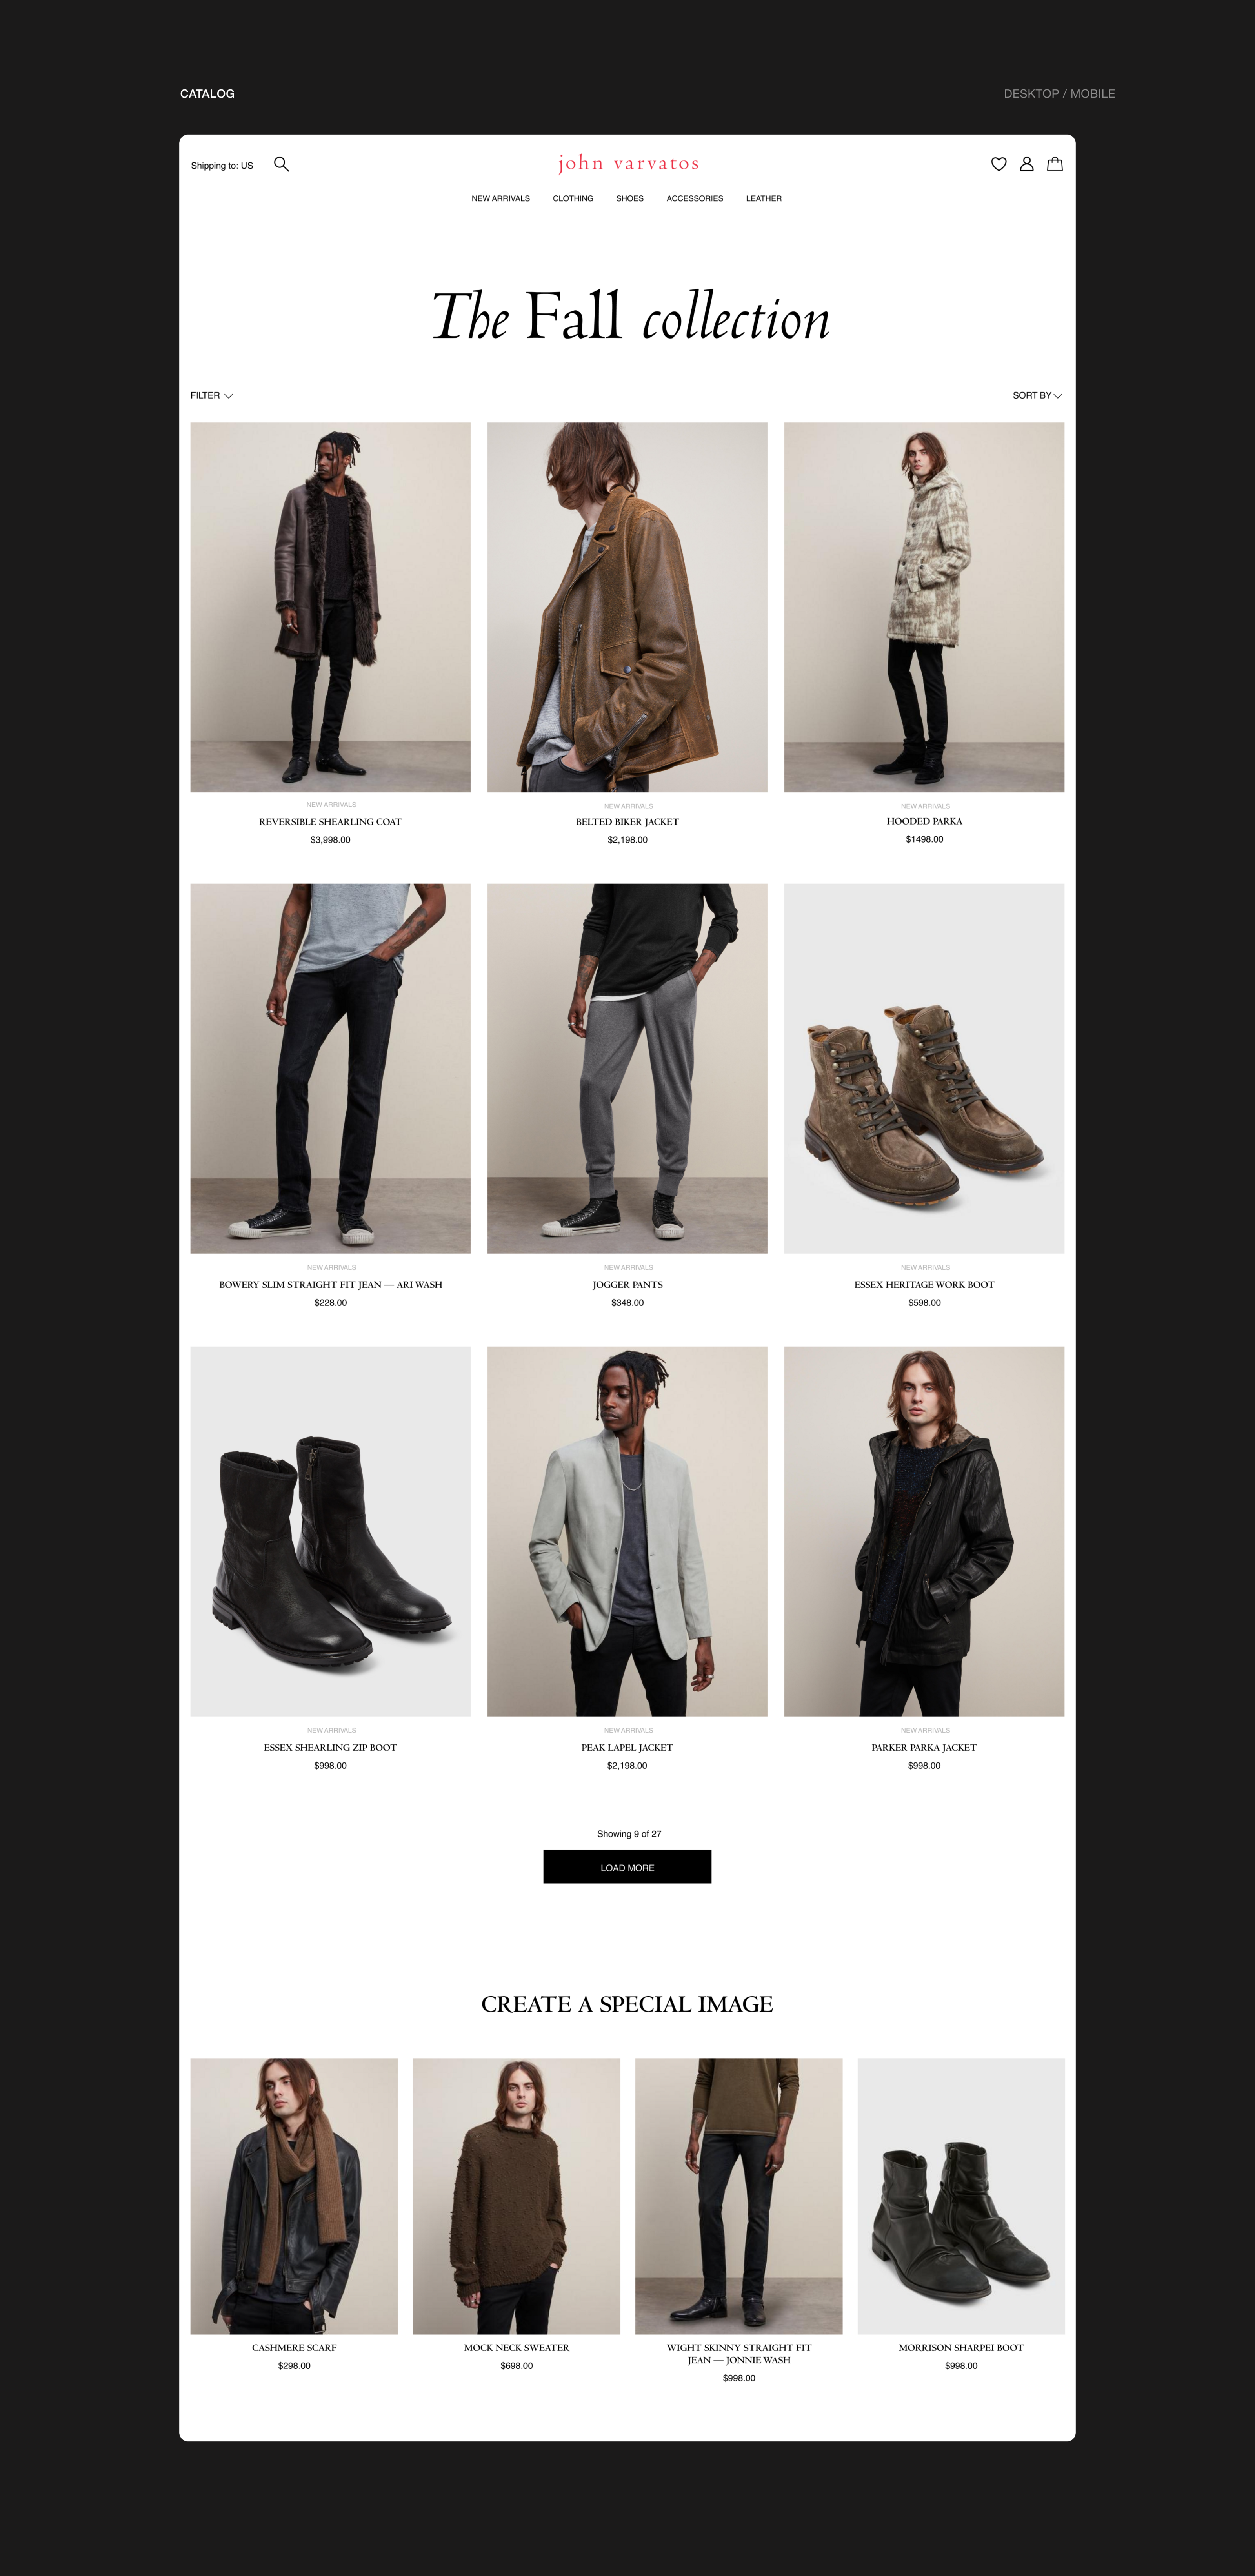Click the search magnifier icon

coord(281,164)
